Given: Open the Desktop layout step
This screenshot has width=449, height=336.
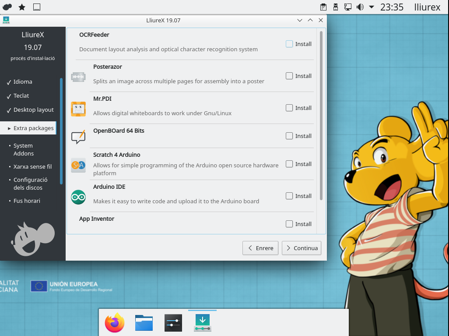Looking at the screenshot, I should click(34, 110).
